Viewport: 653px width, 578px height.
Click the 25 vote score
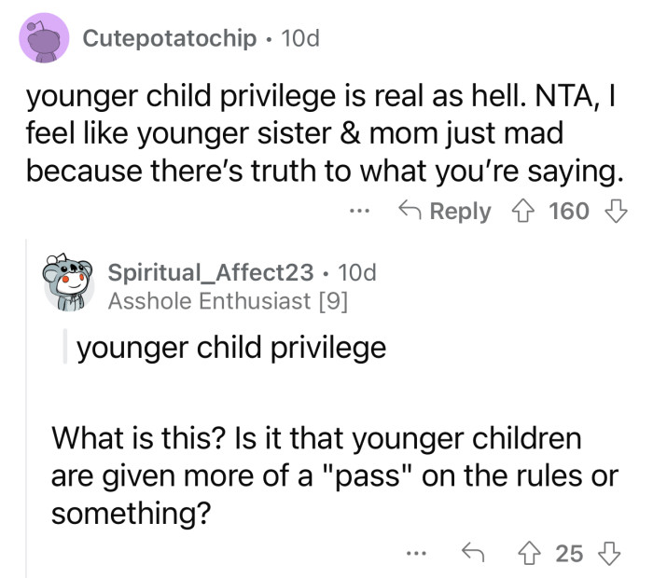569,554
